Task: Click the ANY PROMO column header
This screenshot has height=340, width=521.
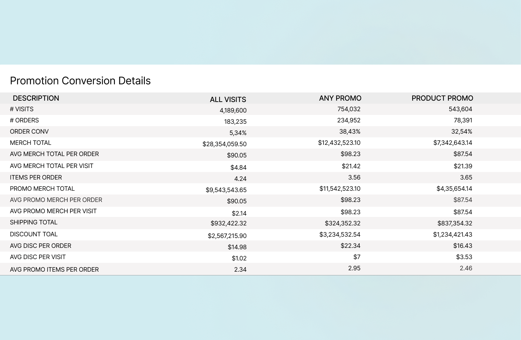Action: pos(340,98)
